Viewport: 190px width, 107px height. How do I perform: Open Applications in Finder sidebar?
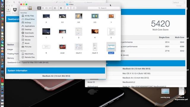coord(28,26)
